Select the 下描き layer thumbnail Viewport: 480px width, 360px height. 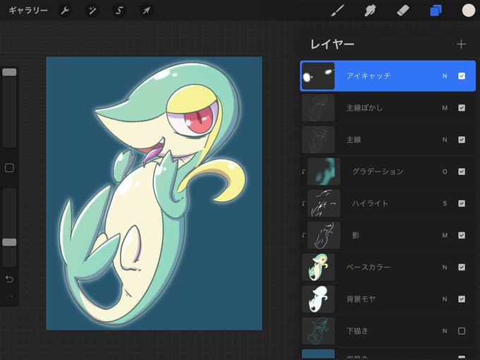[318, 331]
